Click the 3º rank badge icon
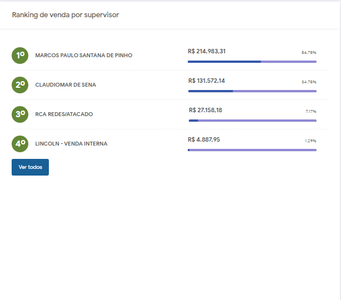341x300 pixels. click(20, 114)
